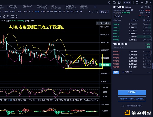Viewport: 153px width, 117px height.
Task: Switch to the NYCFD-CL tab
Action: pyautogui.click(x=71, y=7)
